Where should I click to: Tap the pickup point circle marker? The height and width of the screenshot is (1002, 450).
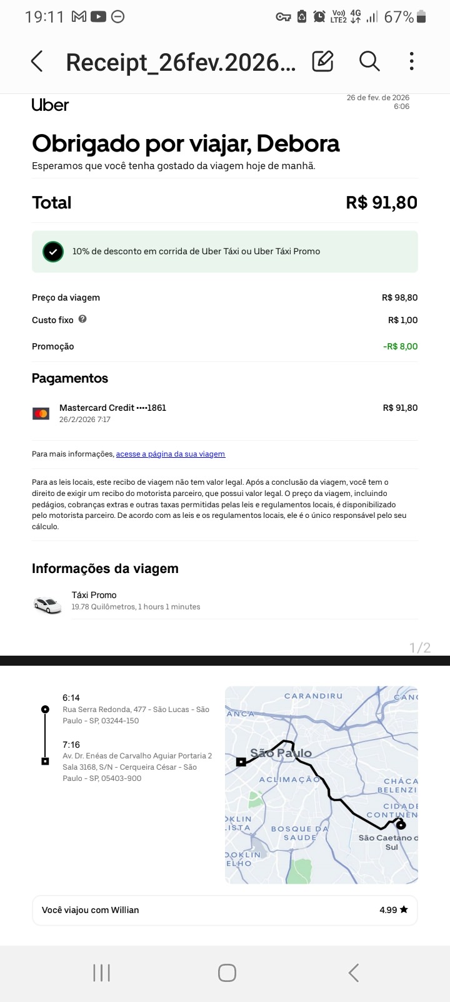45,710
